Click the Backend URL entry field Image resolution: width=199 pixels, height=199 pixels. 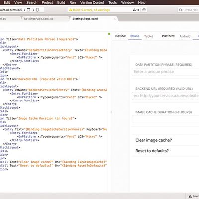[x=166, y=96]
